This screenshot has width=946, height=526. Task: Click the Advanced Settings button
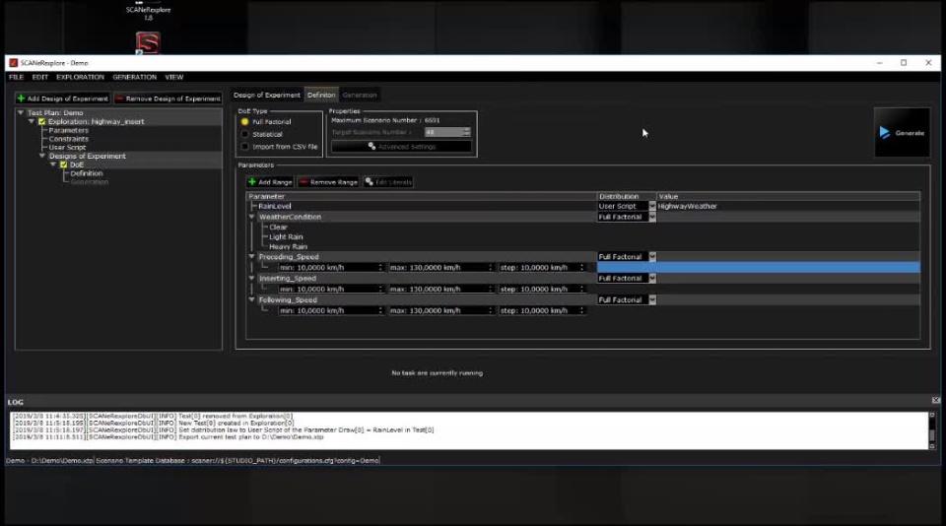pyautogui.click(x=401, y=147)
